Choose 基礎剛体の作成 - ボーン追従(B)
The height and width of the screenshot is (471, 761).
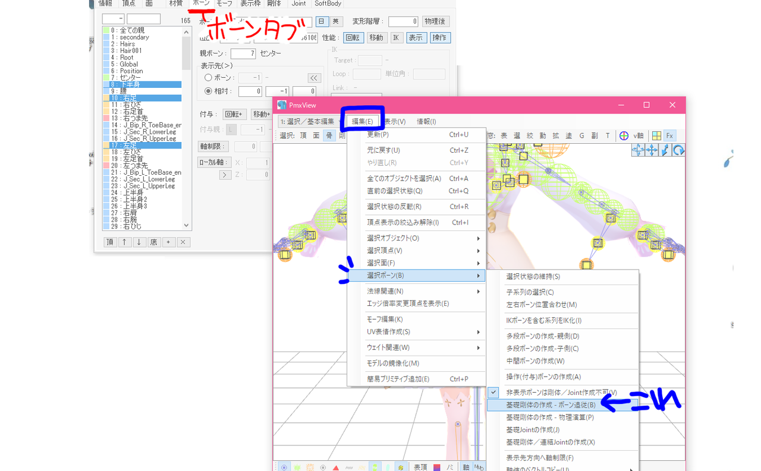pyautogui.click(x=562, y=405)
